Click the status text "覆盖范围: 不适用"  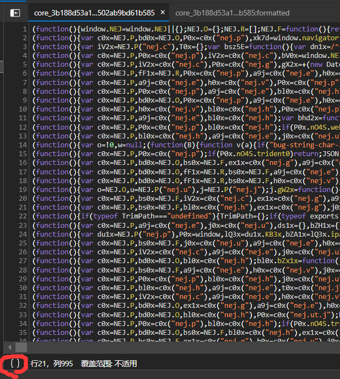[x=109, y=364]
